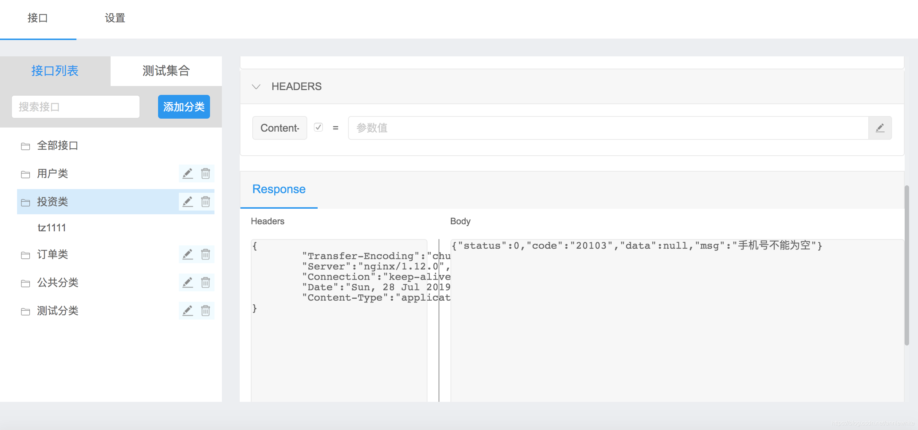Click the folder icon next to 公共分类
Screen dimensions: 918x430
click(26, 283)
